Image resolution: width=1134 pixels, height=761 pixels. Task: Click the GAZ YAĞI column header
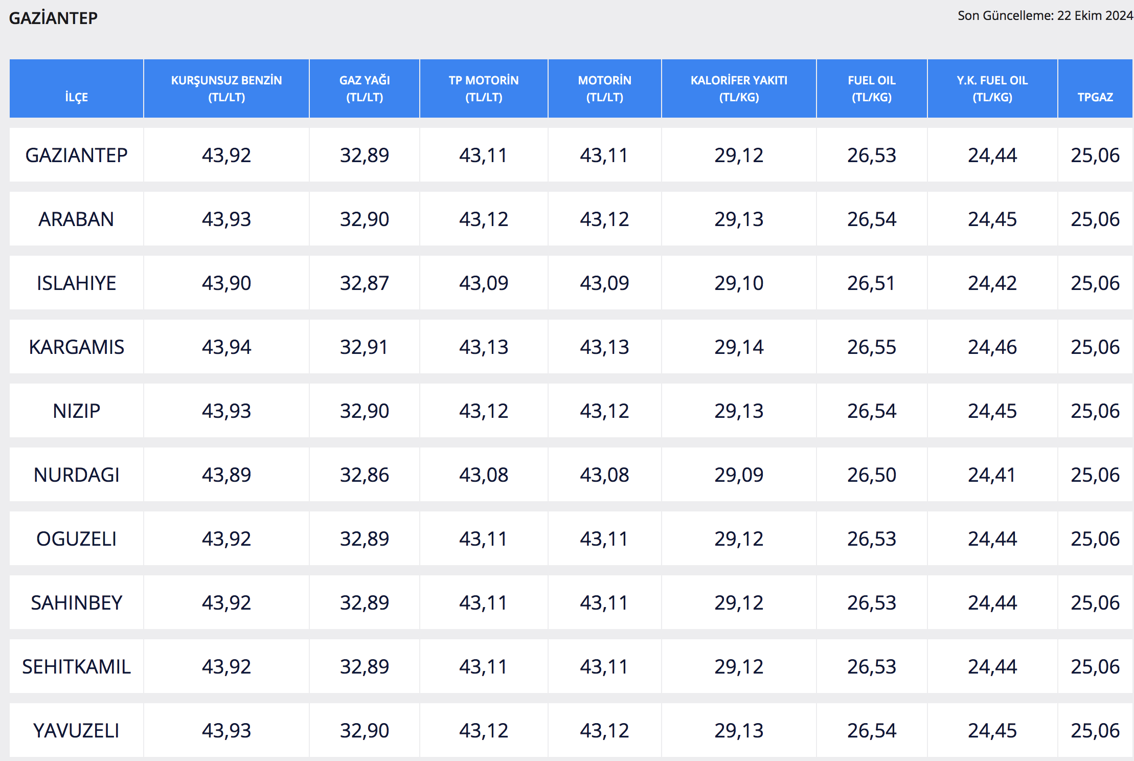[365, 88]
